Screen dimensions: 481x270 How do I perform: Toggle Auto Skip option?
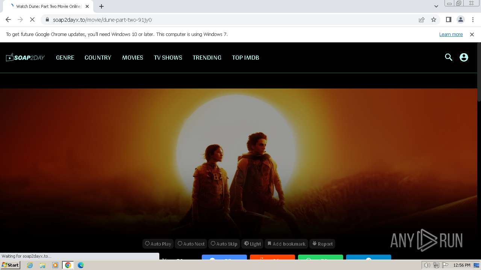pos(224,244)
